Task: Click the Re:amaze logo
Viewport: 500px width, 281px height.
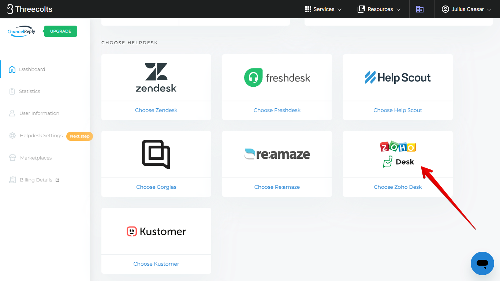Action: (x=277, y=154)
